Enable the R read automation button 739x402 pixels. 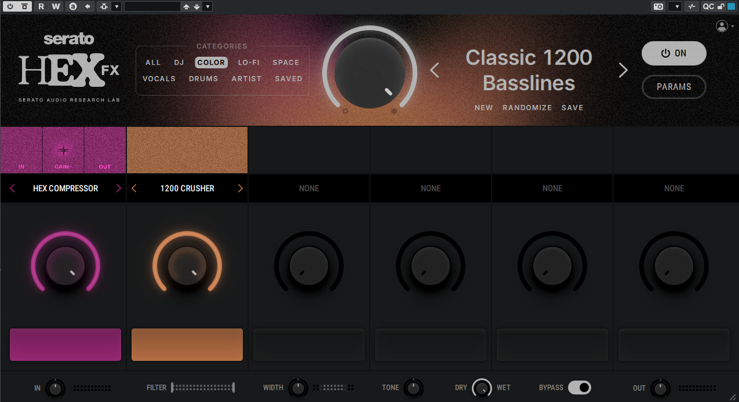point(42,6)
